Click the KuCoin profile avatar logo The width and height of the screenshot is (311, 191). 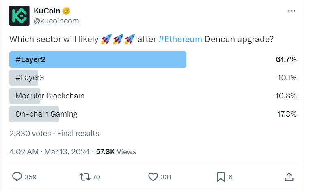[x=19, y=16]
